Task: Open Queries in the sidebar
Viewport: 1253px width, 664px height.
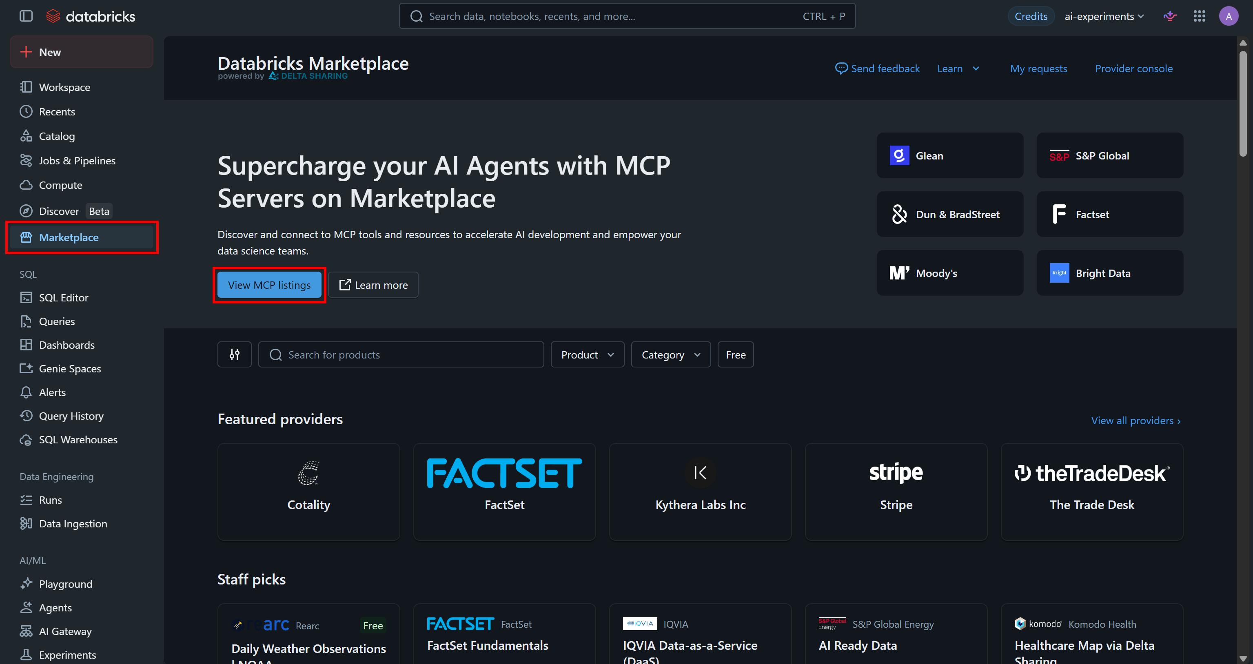Action: [82, 321]
